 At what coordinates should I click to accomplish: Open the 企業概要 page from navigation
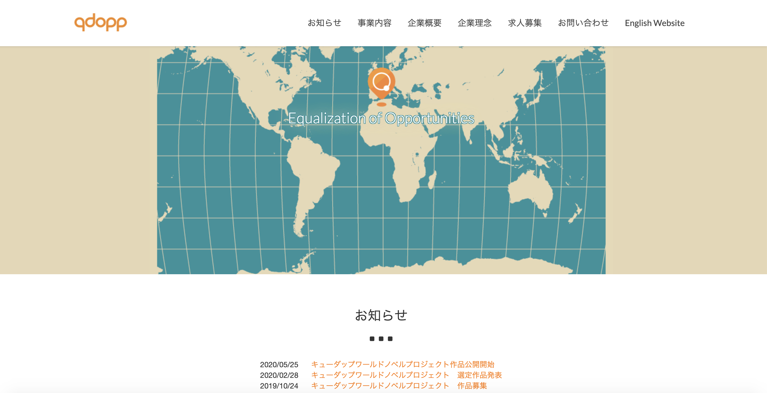424,23
